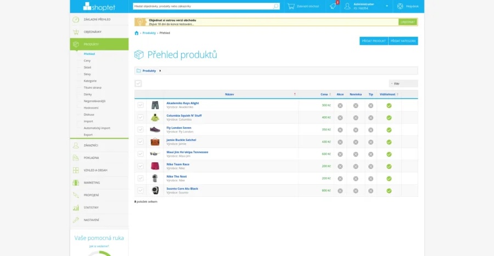Toggle visibility of Nike Team Race

tap(389, 166)
